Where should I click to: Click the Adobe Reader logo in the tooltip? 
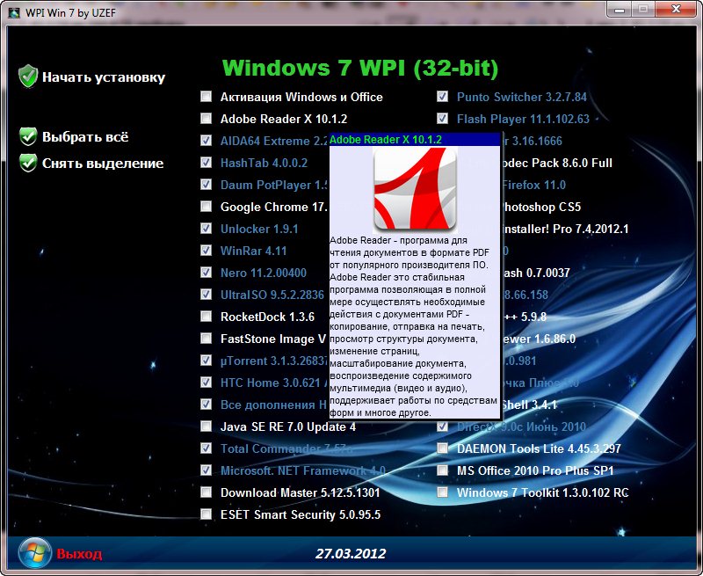[x=415, y=188]
